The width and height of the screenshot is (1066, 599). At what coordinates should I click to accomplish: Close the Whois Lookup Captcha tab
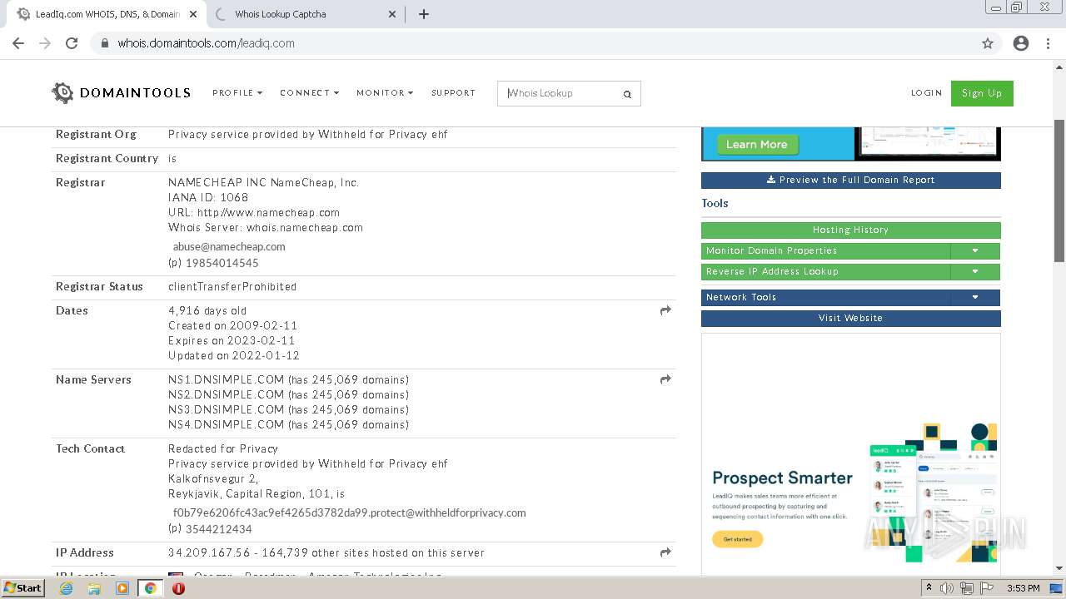point(393,14)
